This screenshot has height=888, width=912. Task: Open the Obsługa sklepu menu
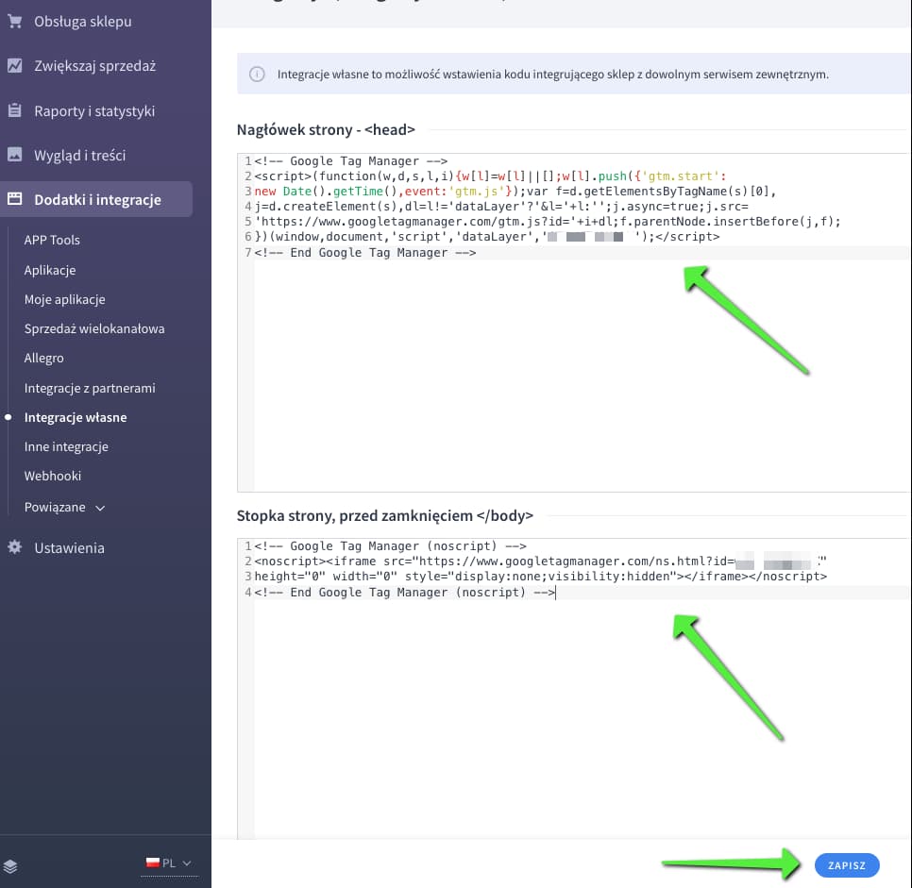point(82,22)
